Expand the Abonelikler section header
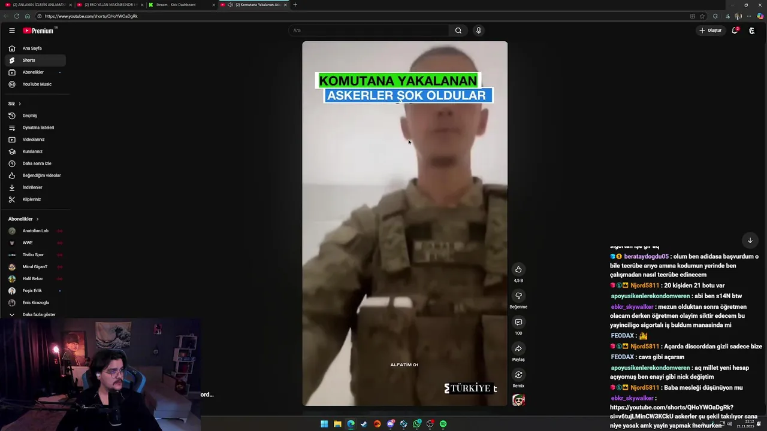 coord(23,219)
